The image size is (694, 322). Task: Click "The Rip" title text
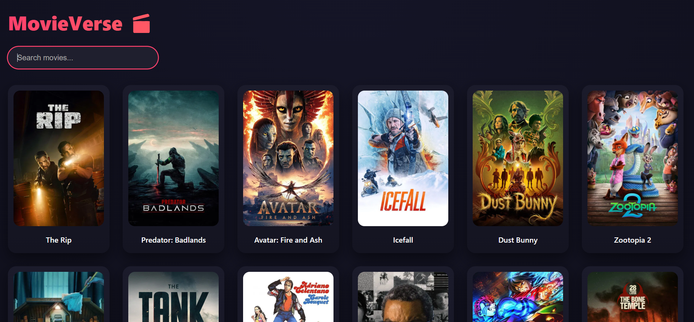(x=59, y=240)
